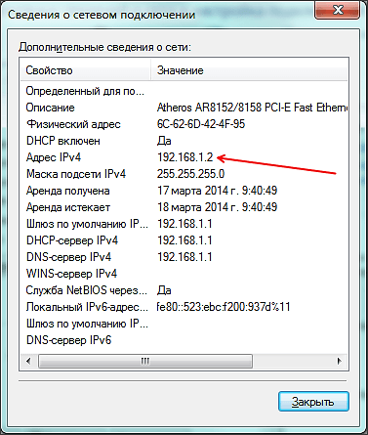Select the DHCP-сервер IPv4 row
This screenshot has width=368, height=435.
coord(184,240)
